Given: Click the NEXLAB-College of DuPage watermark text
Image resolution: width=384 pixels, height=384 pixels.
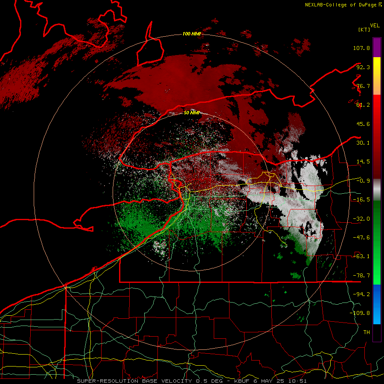Looking at the screenshot, I should 343,5.
